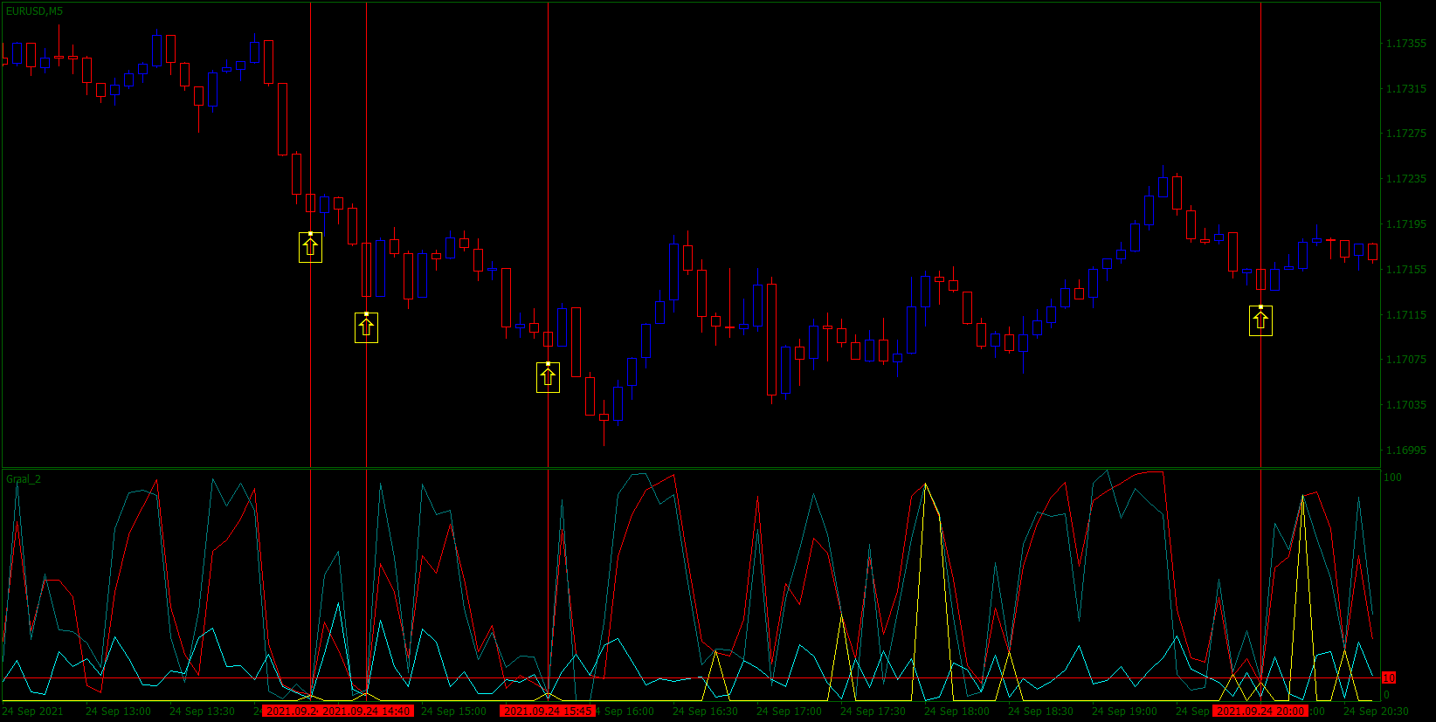Select the yellow arrow marker below the 1.17195 level
This screenshot has height=722, width=1436.
click(x=310, y=247)
